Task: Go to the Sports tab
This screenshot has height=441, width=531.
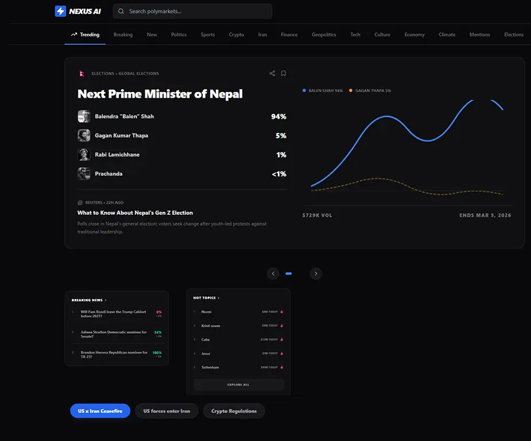Action: click(208, 34)
